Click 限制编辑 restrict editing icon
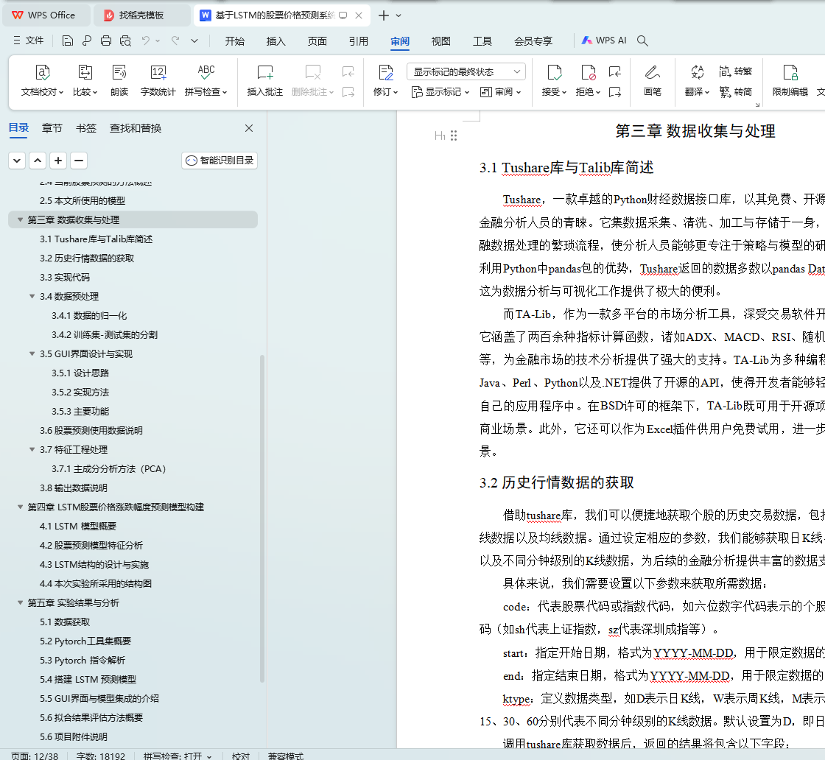The height and width of the screenshot is (760, 825). tap(790, 80)
